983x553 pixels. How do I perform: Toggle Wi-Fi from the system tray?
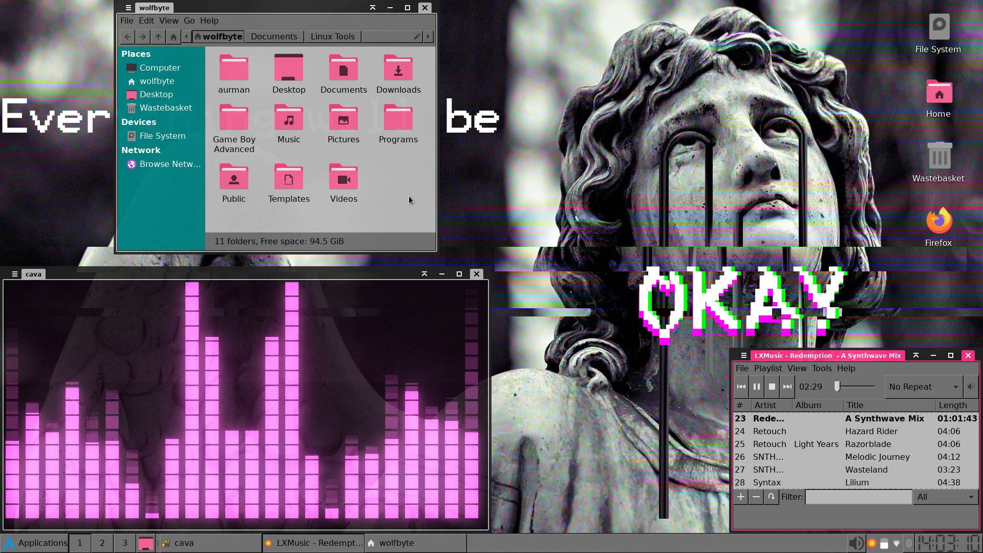click(895, 543)
